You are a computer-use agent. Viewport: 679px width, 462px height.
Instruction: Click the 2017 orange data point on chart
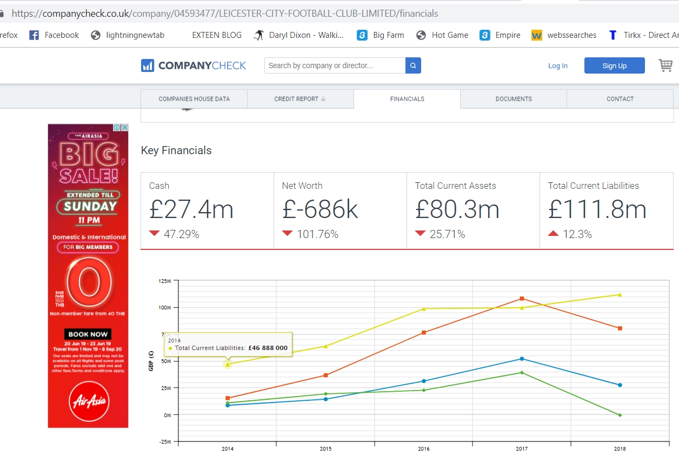pos(522,299)
